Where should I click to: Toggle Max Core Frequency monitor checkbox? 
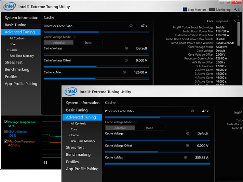(6, 141)
